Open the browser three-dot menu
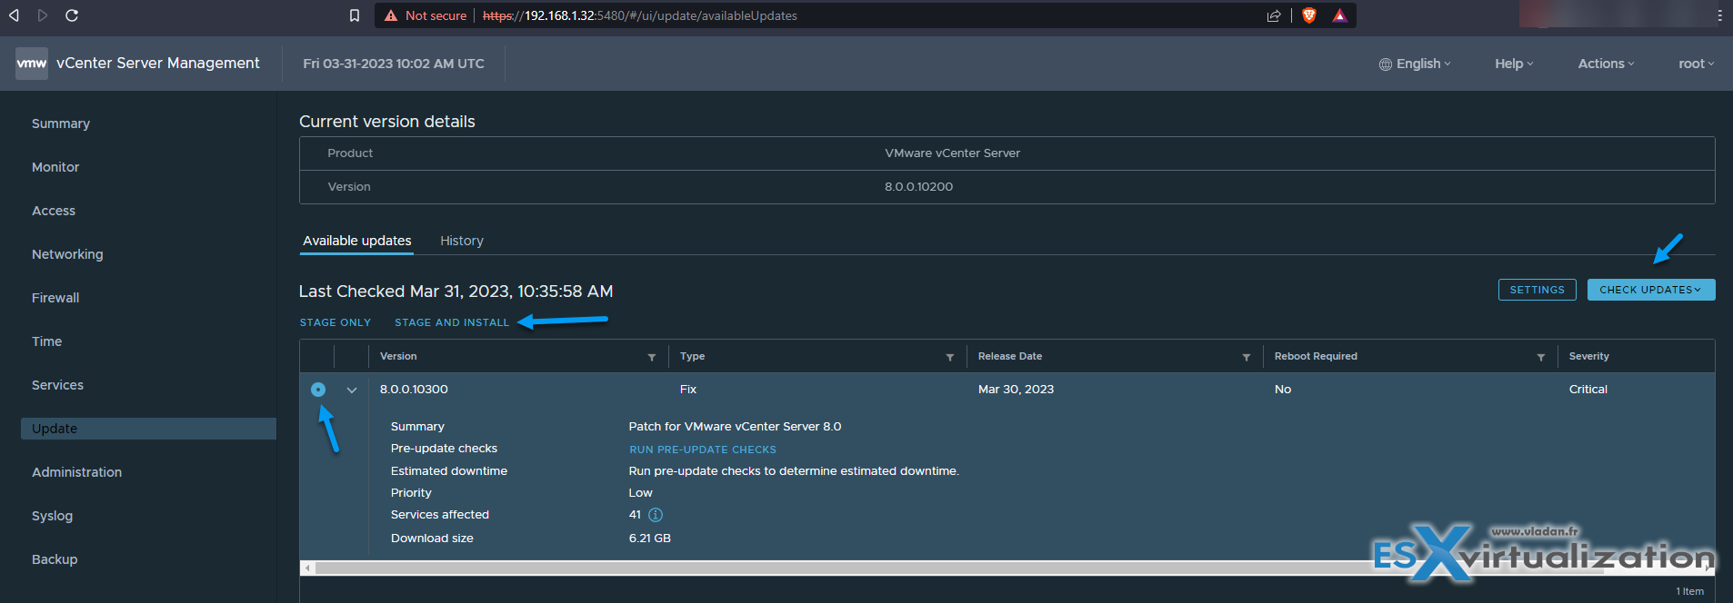 coord(1719,15)
